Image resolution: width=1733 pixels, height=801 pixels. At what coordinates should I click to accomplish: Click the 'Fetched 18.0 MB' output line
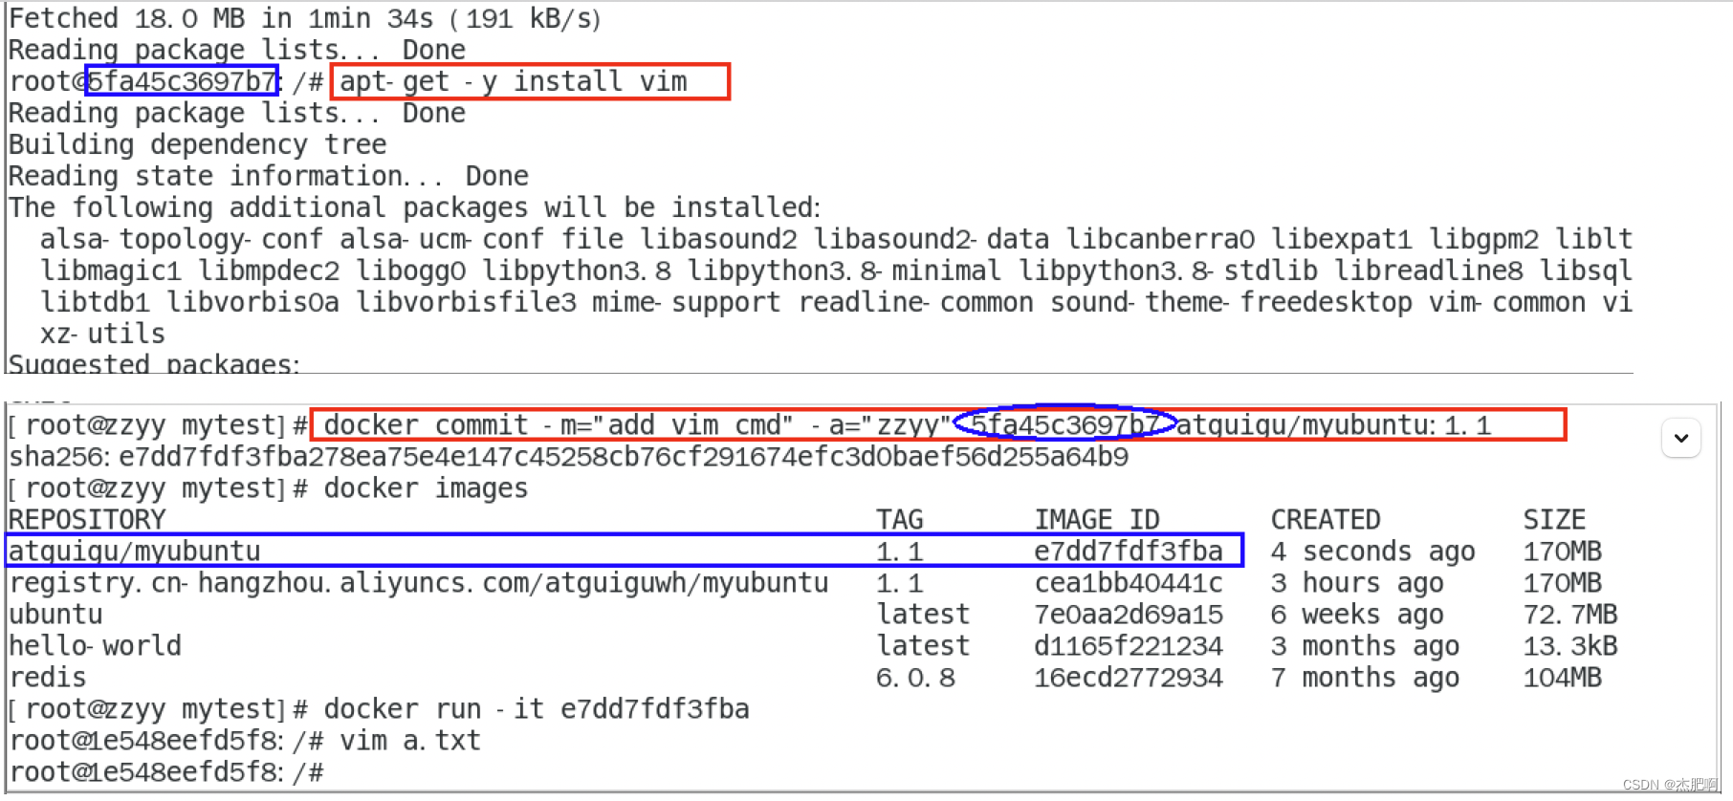click(304, 19)
